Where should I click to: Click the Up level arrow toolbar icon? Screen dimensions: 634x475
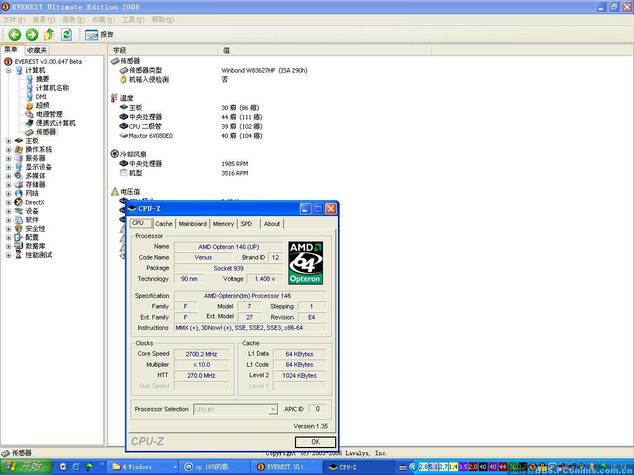pyautogui.click(x=49, y=35)
